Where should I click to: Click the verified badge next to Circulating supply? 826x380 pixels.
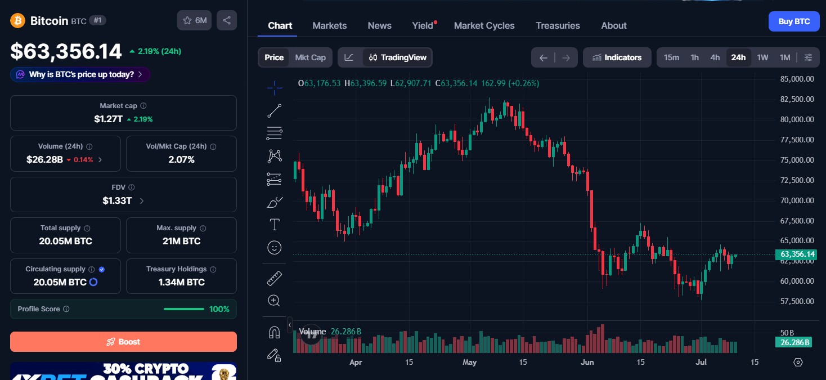[102, 269]
